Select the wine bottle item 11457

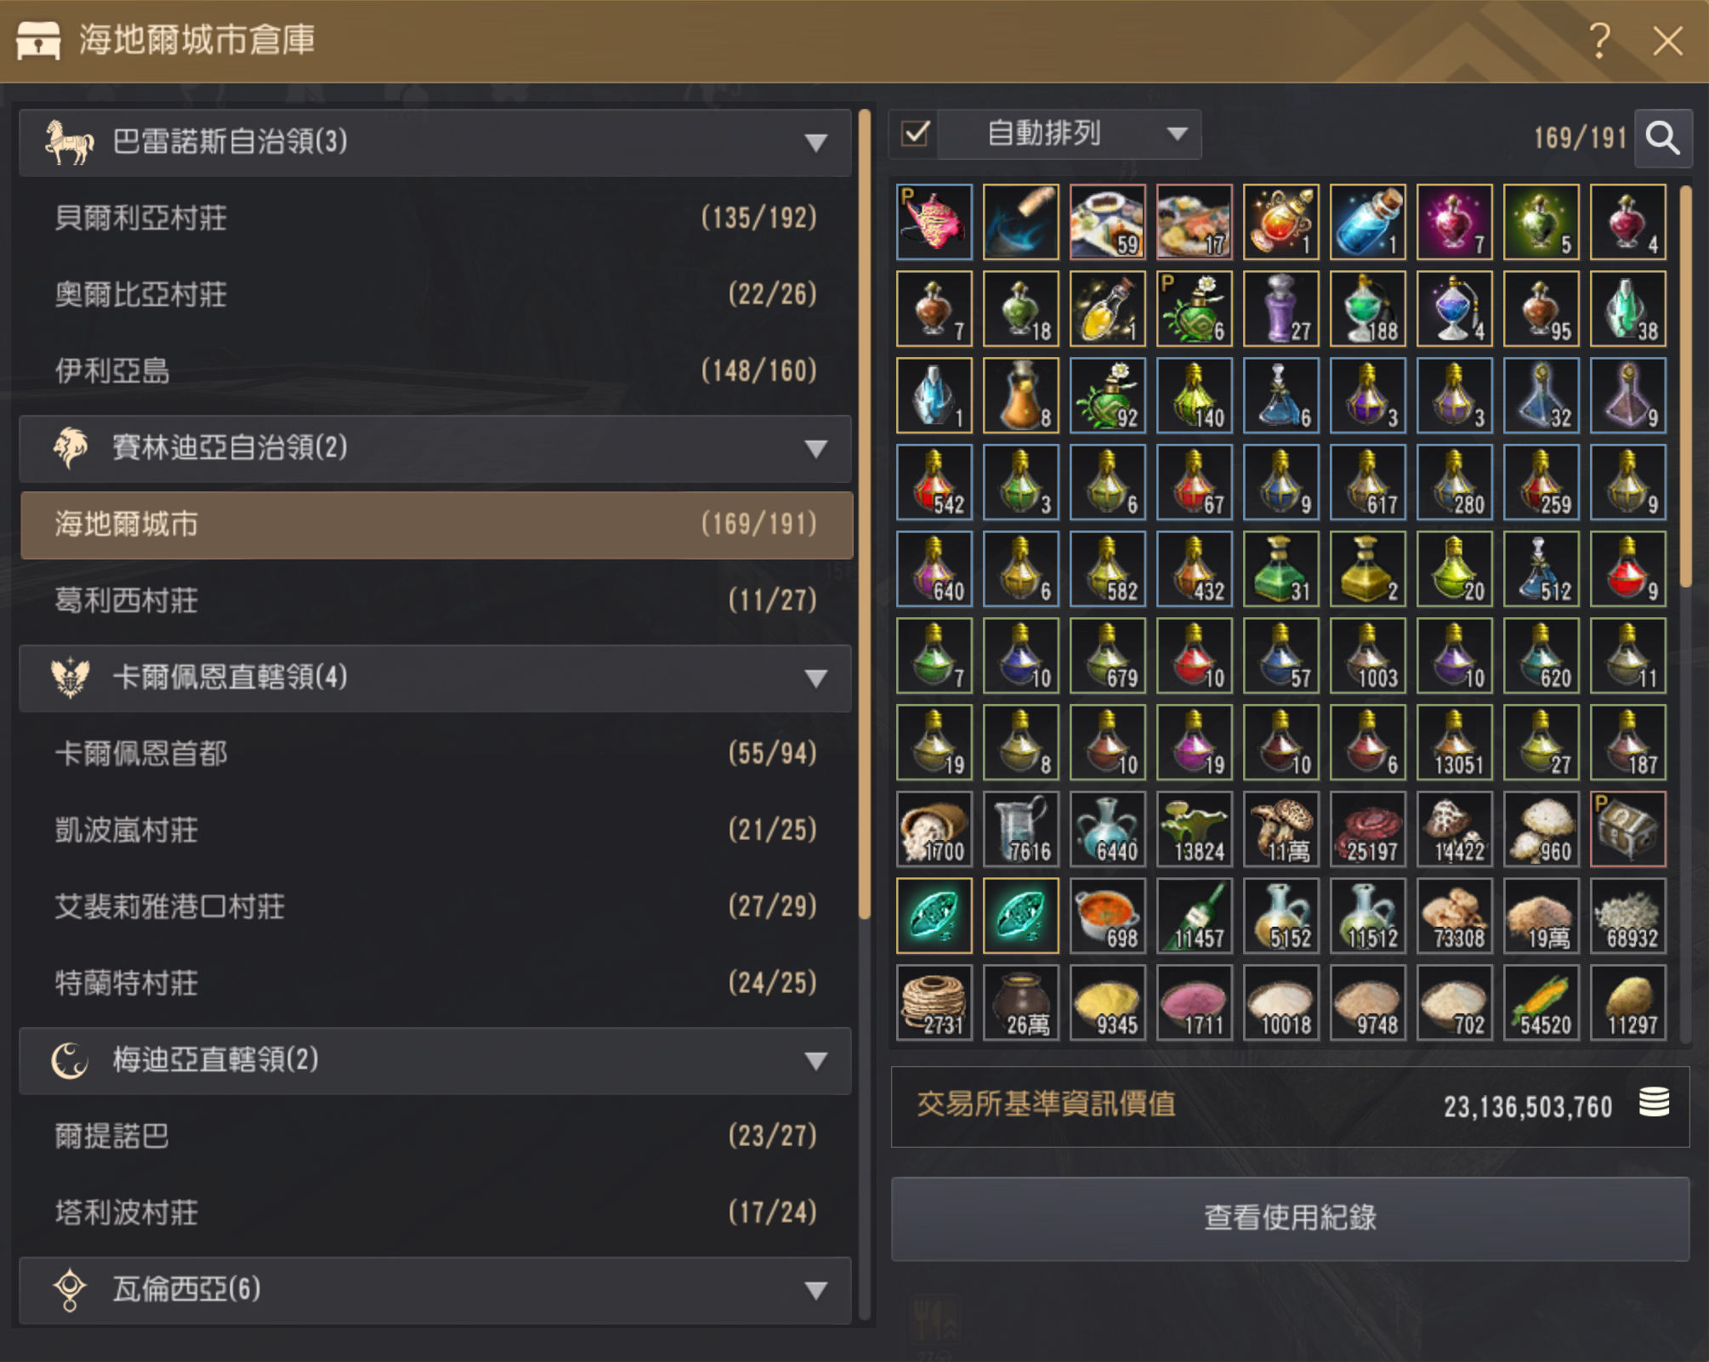[x=1194, y=916]
